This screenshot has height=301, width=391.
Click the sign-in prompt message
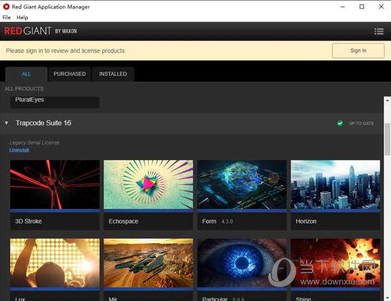pyautogui.click(x=66, y=51)
